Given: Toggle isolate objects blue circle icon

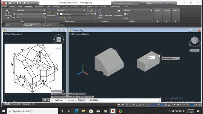Looking at the screenshot, I should coord(192,104).
